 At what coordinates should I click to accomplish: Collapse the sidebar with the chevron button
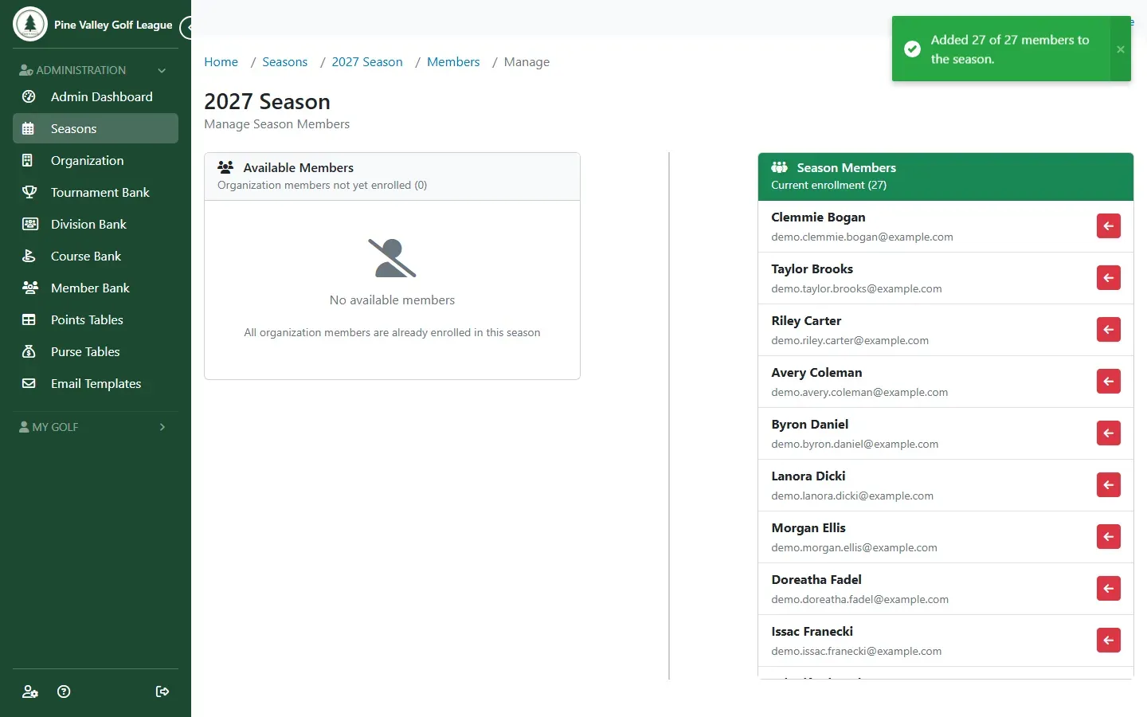pos(186,28)
